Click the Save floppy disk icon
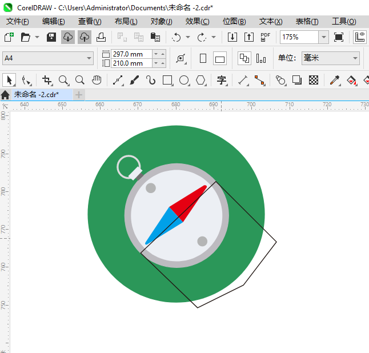 pyautogui.click(x=51, y=37)
